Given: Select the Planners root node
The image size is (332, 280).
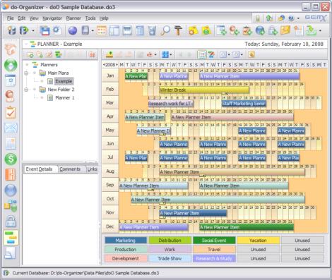Looking at the screenshot, I should point(49,65).
